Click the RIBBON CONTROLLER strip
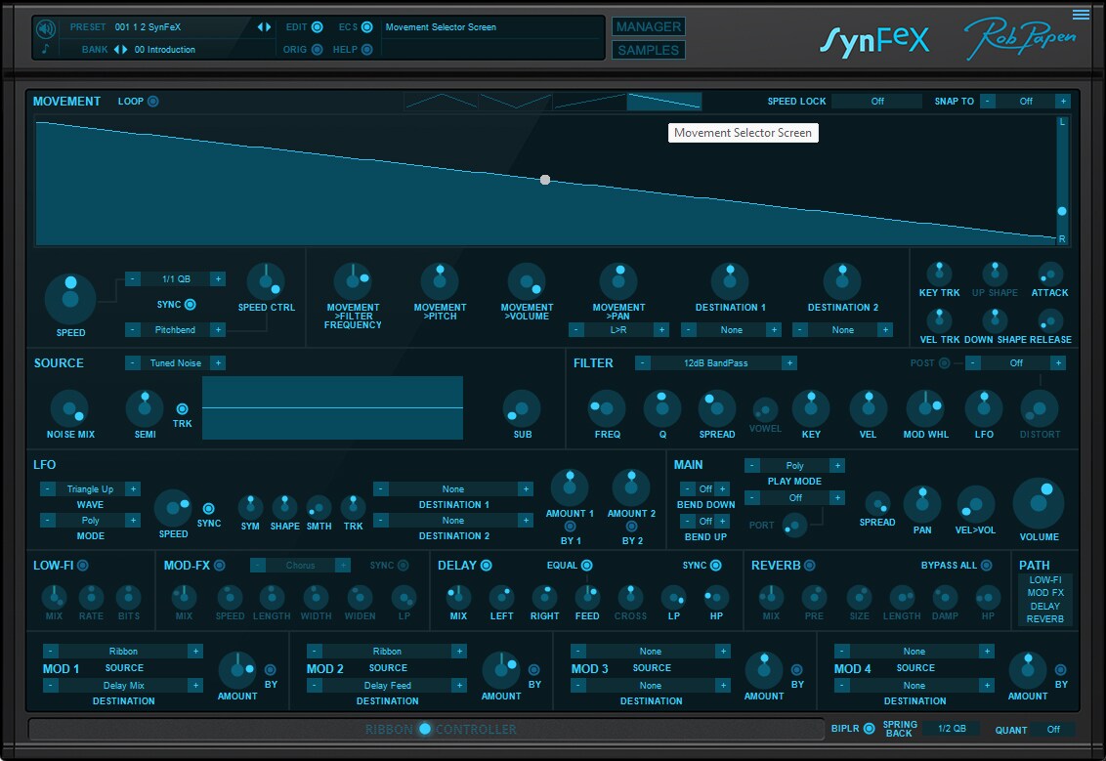Image resolution: width=1106 pixels, height=761 pixels. [426, 730]
